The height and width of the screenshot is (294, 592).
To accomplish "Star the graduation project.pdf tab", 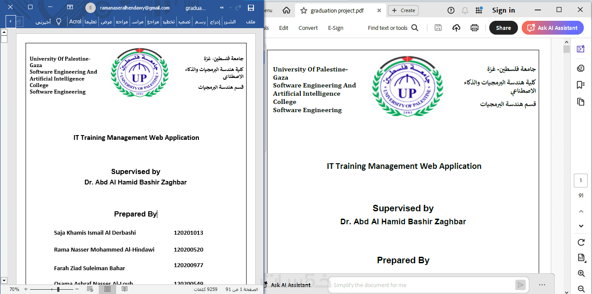I will 304,10.
